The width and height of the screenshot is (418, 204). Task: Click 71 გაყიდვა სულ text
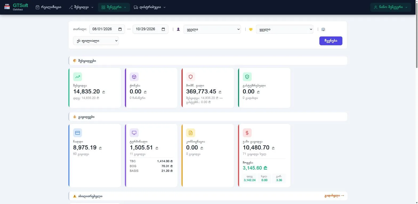click(255, 154)
